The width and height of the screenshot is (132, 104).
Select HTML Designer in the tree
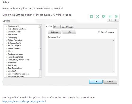pos(15,46)
